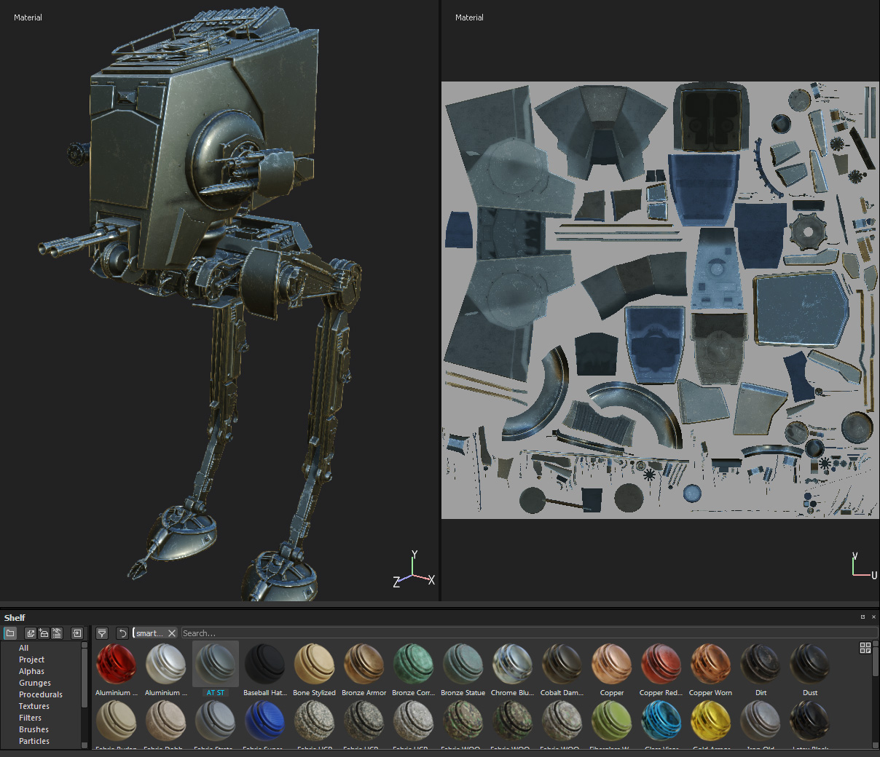Click the open-in-new-tab shelf icon

(x=31, y=633)
